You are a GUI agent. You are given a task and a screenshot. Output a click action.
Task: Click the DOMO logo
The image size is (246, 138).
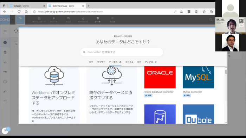click(x=5, y=20)
